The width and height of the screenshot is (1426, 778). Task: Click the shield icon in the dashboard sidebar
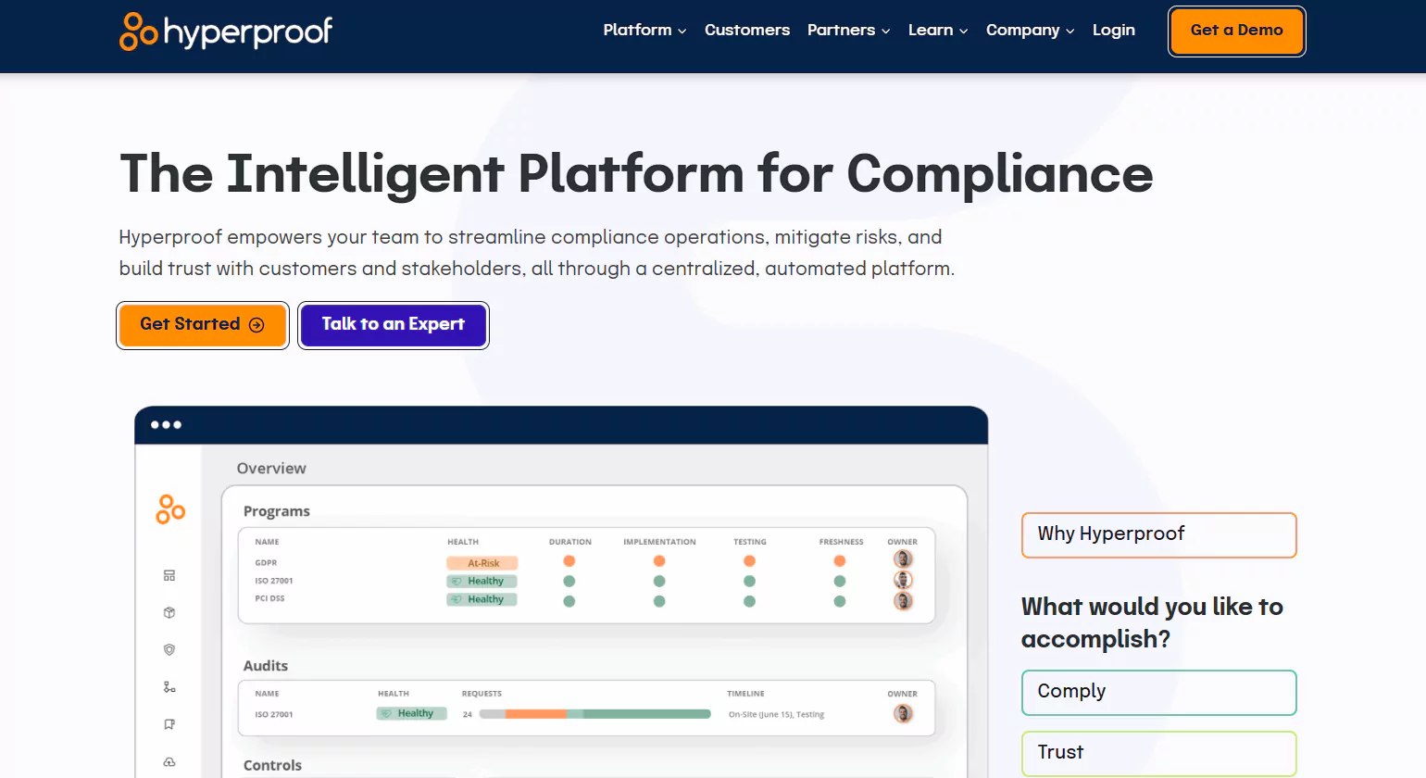pyautogui.click(x=169, y=650)
